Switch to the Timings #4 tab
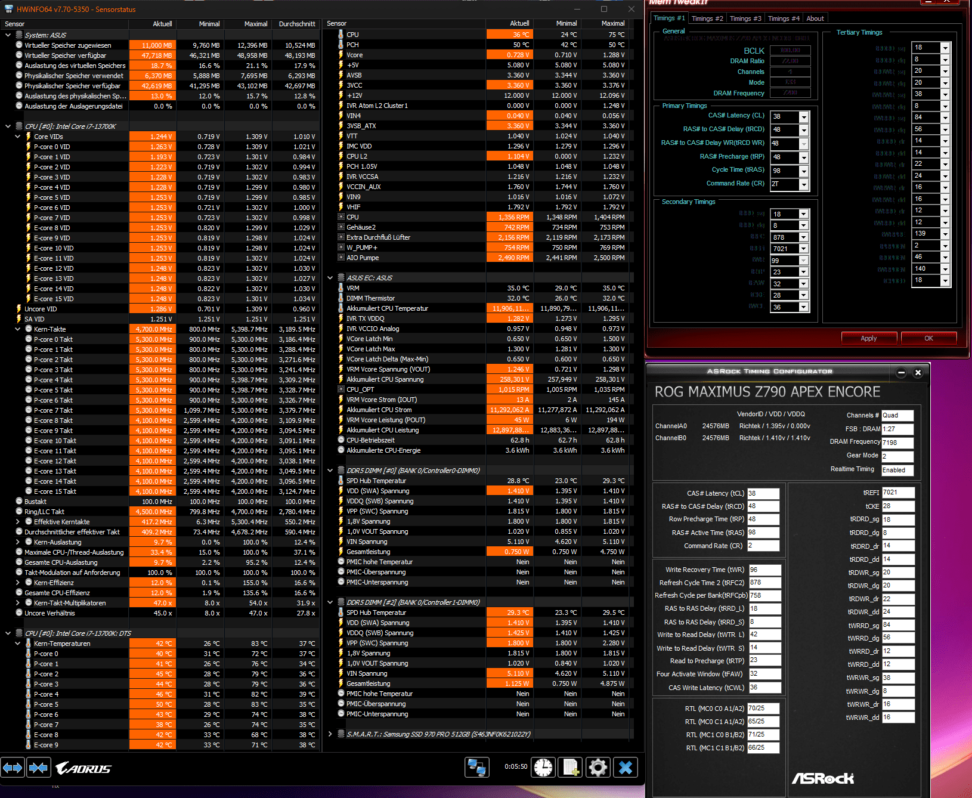The image size is (972, 798). click(x=784, y=18)
